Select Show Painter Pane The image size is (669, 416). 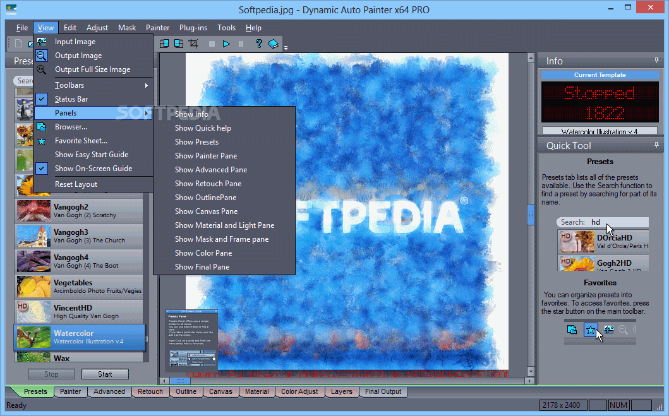pos(224,155)
